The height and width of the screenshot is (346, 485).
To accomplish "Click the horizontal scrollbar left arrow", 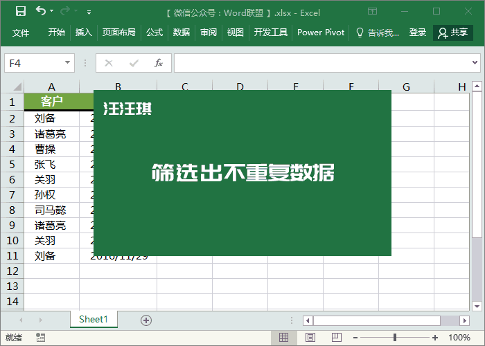I will (308, 320).
